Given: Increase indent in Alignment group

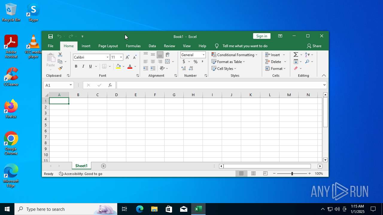Looking at the screenshot, I should point(153,68).
